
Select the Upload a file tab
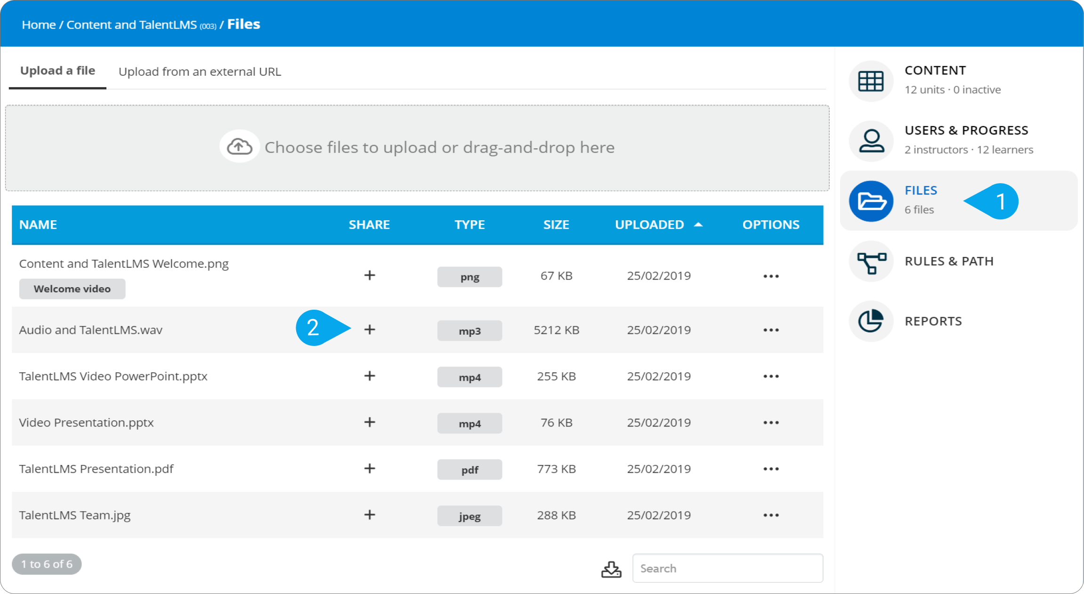point(57,71)
